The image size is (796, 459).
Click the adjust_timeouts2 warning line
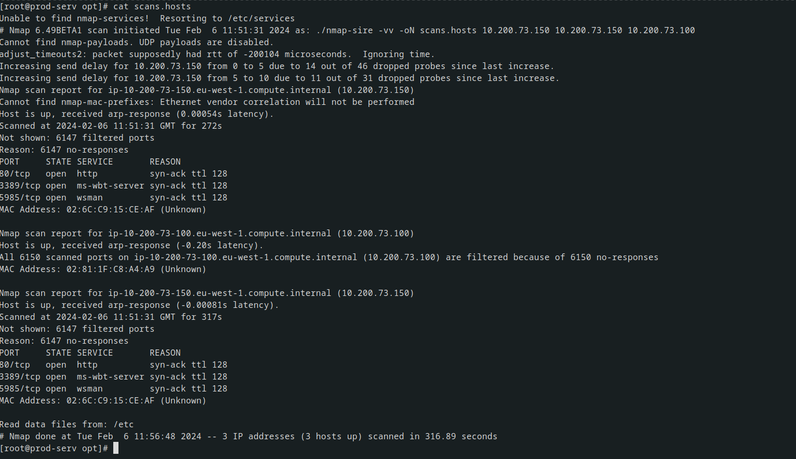(x=217, y=54)
